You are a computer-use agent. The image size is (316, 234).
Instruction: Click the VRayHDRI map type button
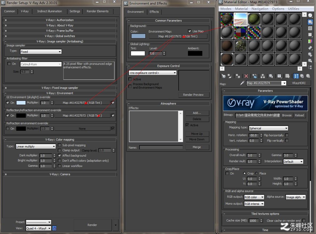[299, 83]
